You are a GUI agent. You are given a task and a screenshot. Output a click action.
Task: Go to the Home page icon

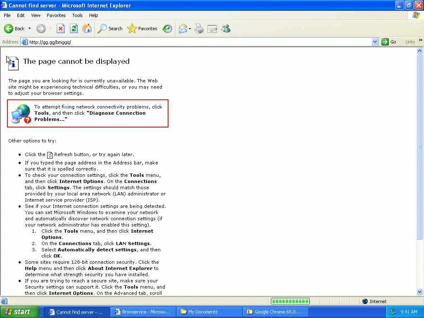pos(87,29)
